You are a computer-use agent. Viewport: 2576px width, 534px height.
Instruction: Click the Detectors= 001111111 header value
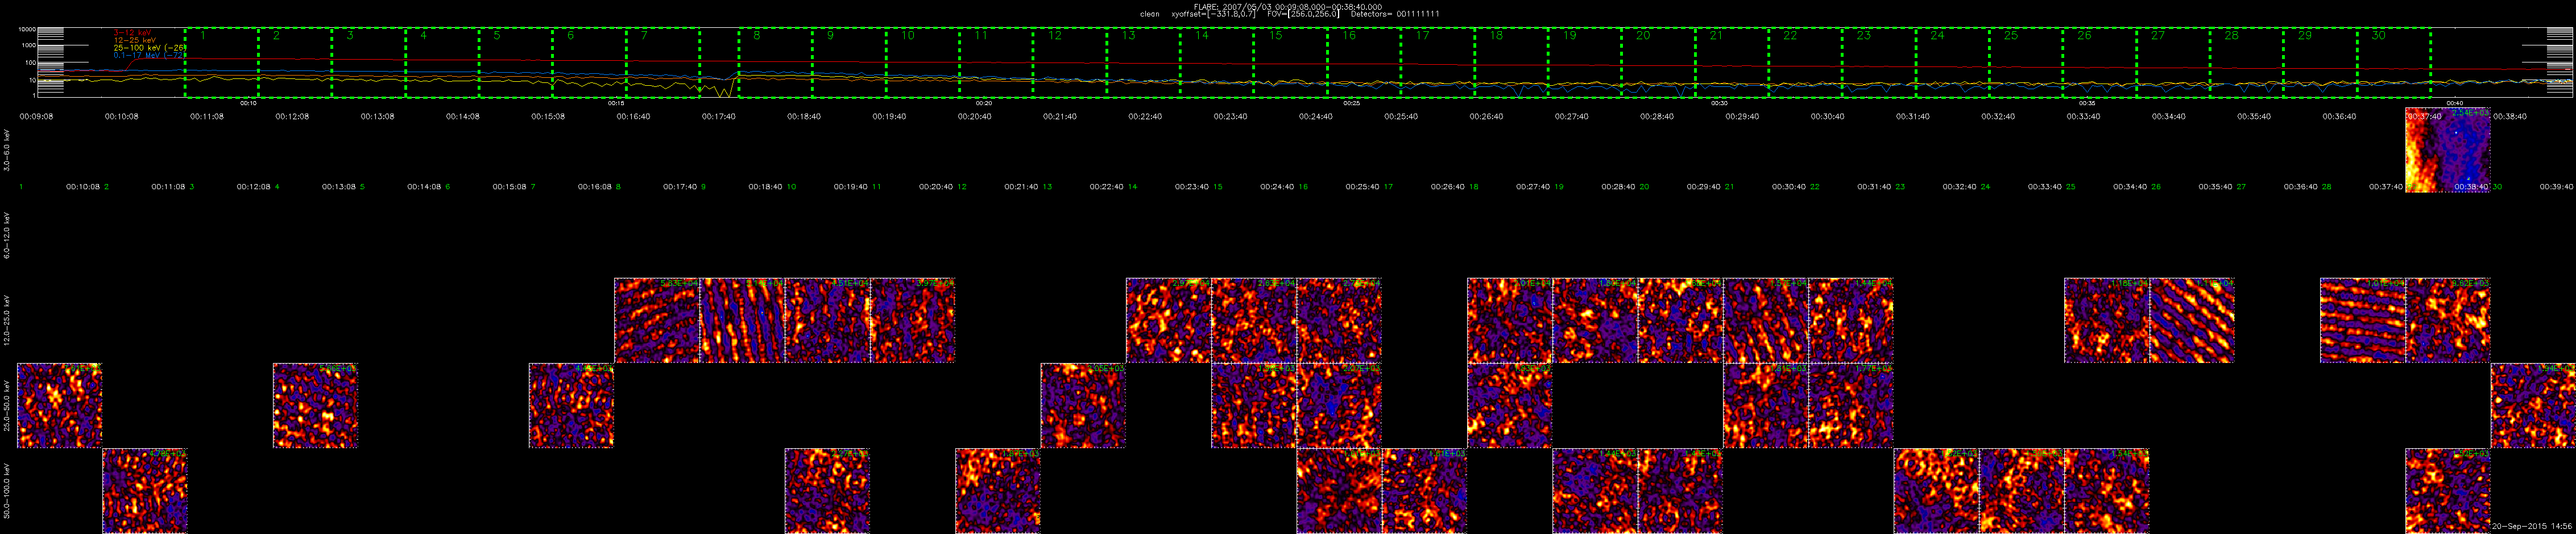1395,14
